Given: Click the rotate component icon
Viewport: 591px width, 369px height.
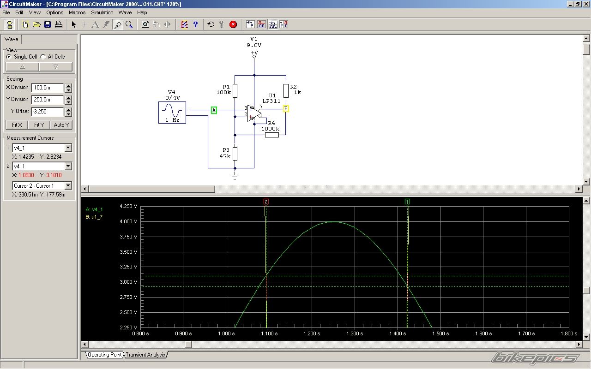Looking at the screenshot, I should (x=157, y=24).
